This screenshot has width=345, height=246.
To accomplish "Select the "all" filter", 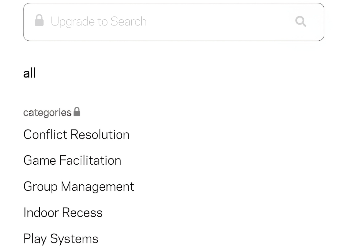I will pos(29,73).
